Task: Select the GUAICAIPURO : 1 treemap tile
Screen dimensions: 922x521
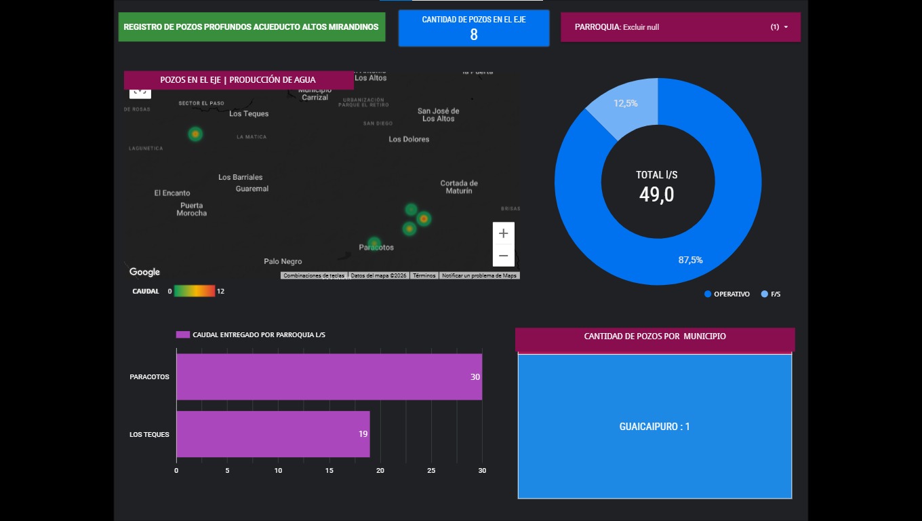Action: click(654, 427)
